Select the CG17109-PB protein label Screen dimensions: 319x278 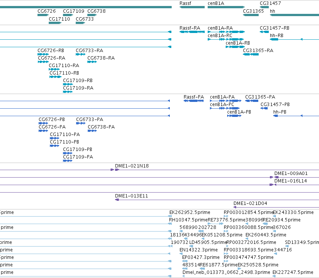click(78, 149)
